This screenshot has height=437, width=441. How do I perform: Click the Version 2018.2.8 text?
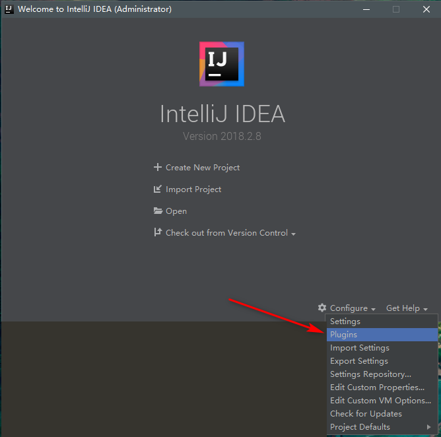click(x=222, y=137)
